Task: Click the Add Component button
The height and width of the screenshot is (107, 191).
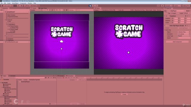Action: coord(177,42)
